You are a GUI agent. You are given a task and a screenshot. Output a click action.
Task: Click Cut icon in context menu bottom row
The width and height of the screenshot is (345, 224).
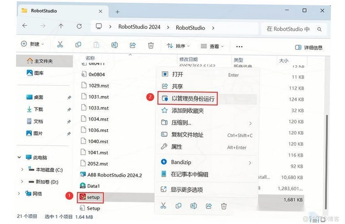[163, 206]
